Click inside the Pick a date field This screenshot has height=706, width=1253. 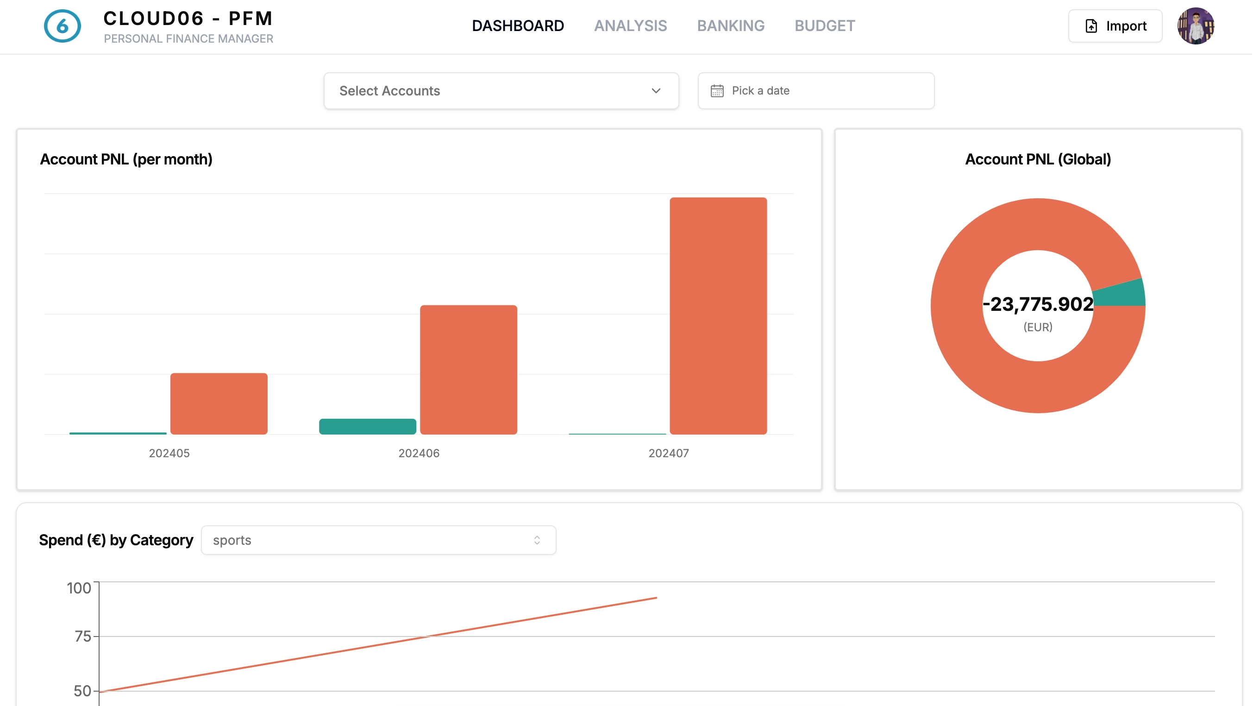[x=802, y=90]
